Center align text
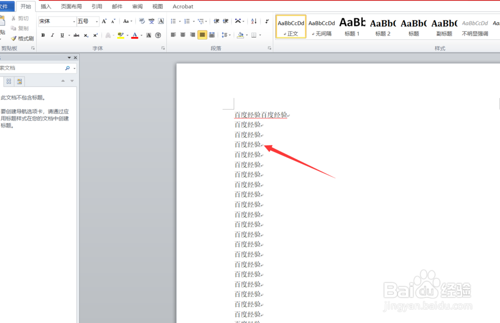 tap(183, 35)
